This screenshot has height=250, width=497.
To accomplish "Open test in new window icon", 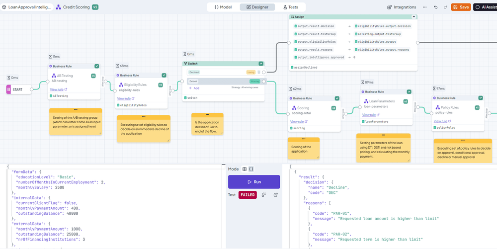I will tap(275, 195).
